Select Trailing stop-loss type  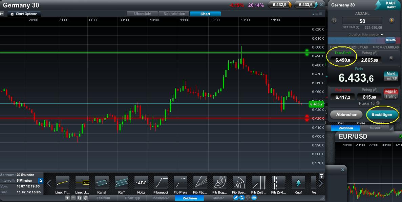click(x=390, y=96)
